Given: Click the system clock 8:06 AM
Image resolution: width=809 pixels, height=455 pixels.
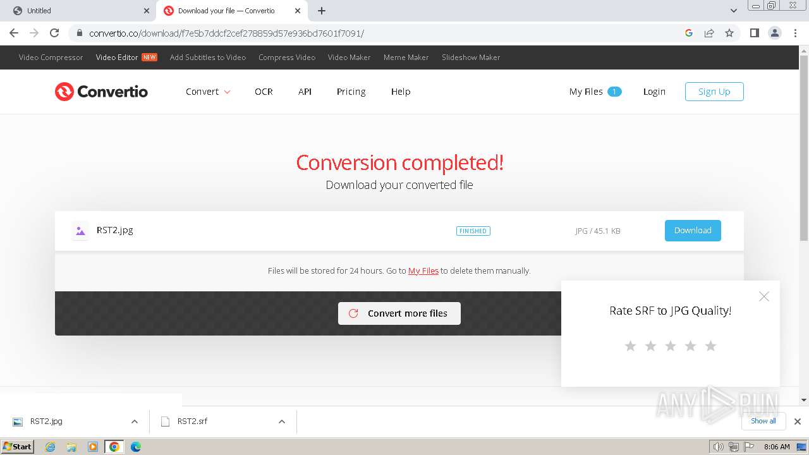Looking at the screenshot, I should click(x=777, y=447).
